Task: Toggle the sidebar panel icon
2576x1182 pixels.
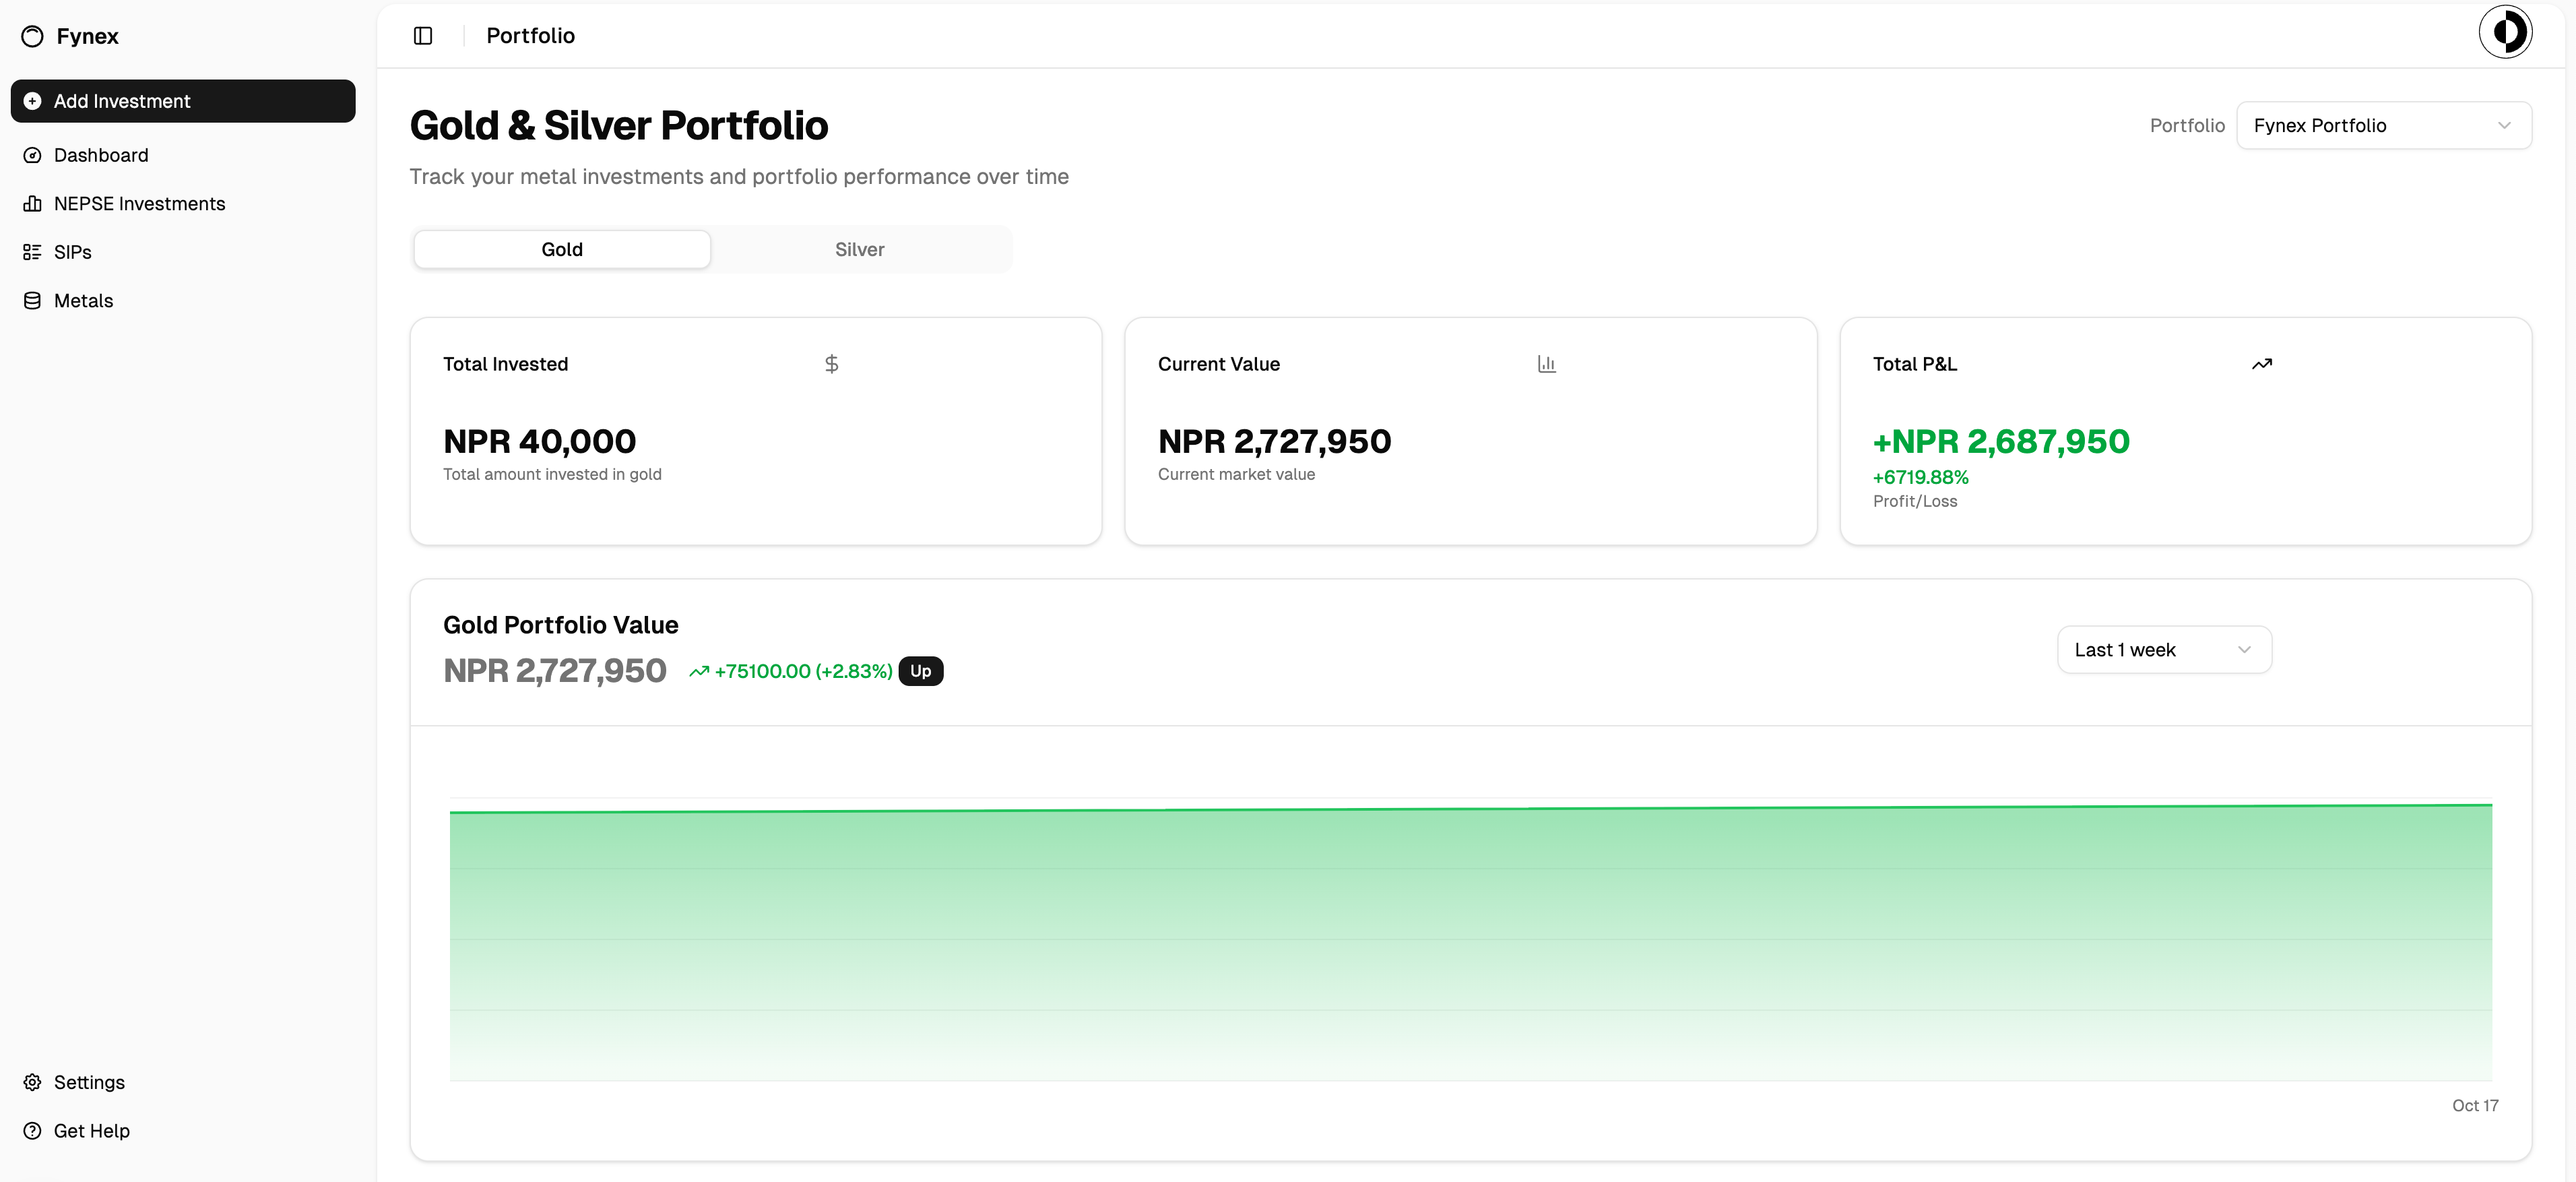Action: tap(423, 36)
